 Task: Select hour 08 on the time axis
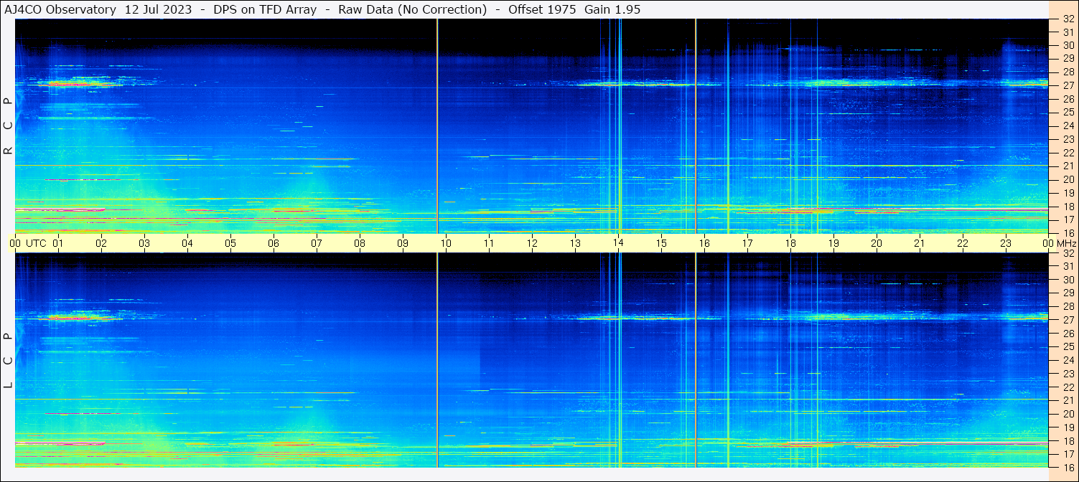coord(360,243)
